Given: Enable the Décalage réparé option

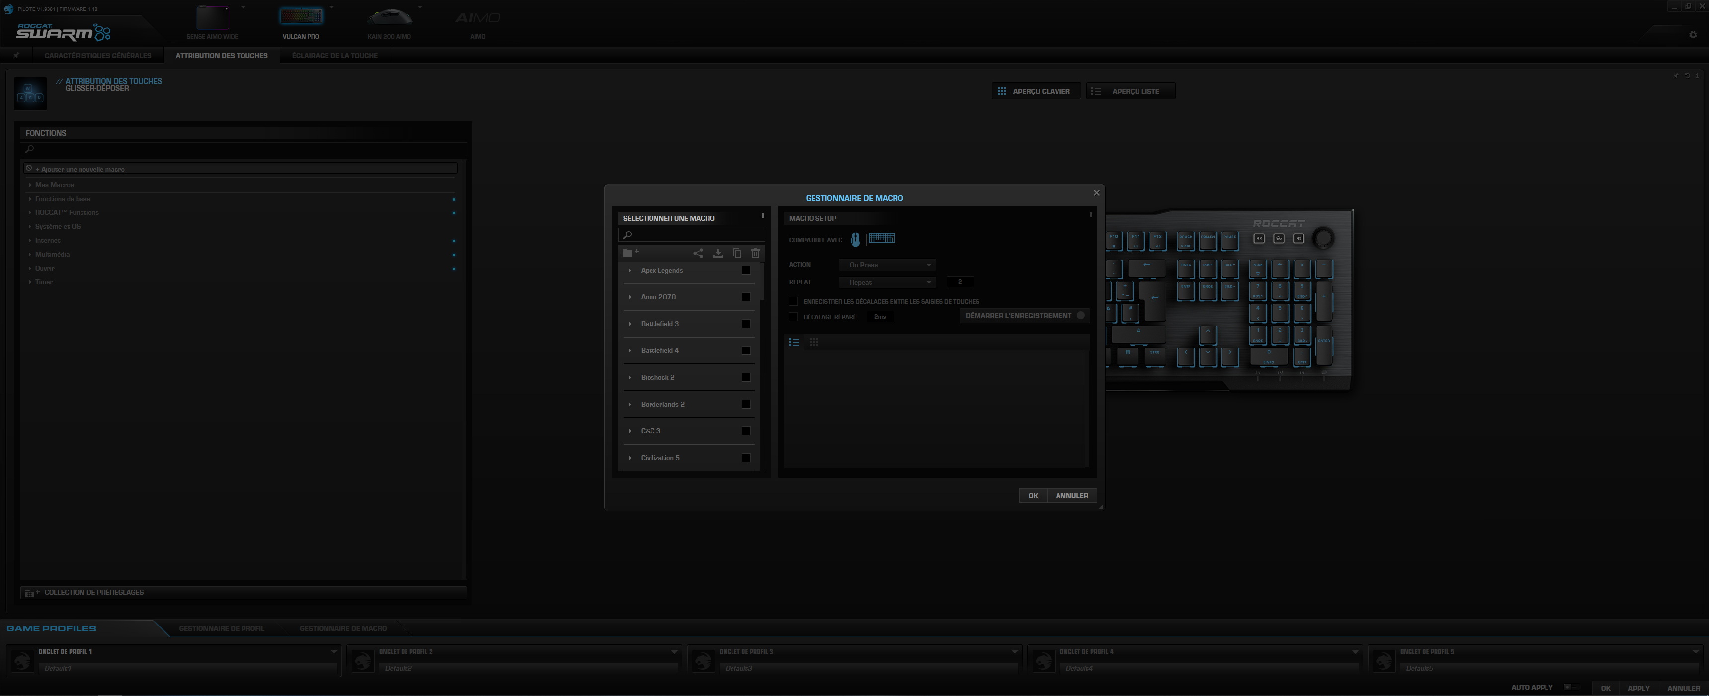Looking at the screenshot, I should click(794, 317).
